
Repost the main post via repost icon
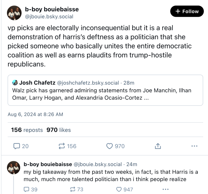(62, 146)
